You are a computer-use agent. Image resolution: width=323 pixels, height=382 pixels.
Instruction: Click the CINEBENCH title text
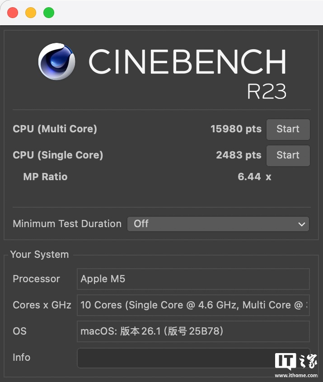187,62
